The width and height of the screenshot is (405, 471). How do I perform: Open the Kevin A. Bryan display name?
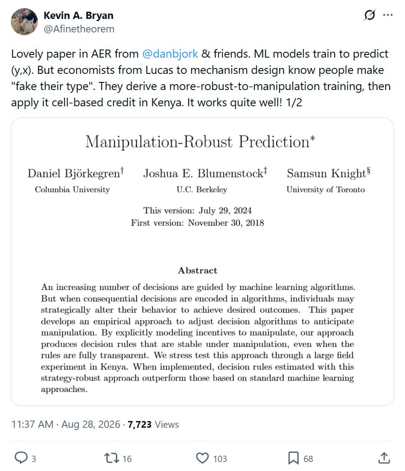pos(78,15)
